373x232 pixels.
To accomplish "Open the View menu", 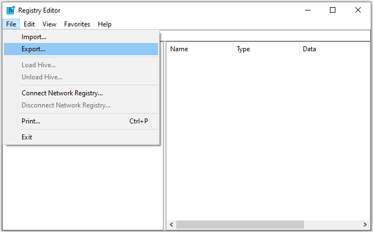I will pyautogui.click(x=50, y=24).
